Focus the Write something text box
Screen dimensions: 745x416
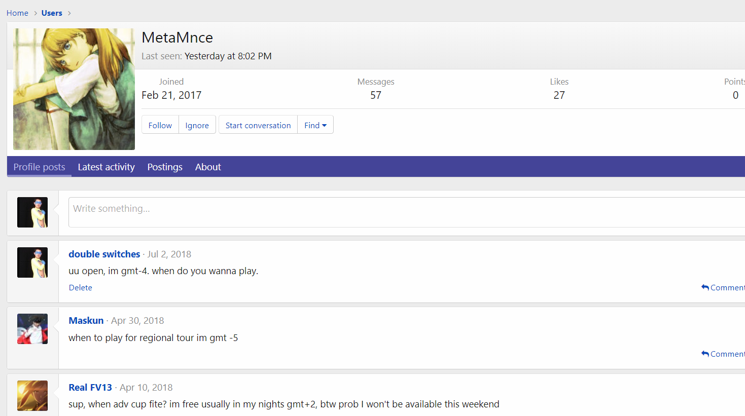pos(407,212)
